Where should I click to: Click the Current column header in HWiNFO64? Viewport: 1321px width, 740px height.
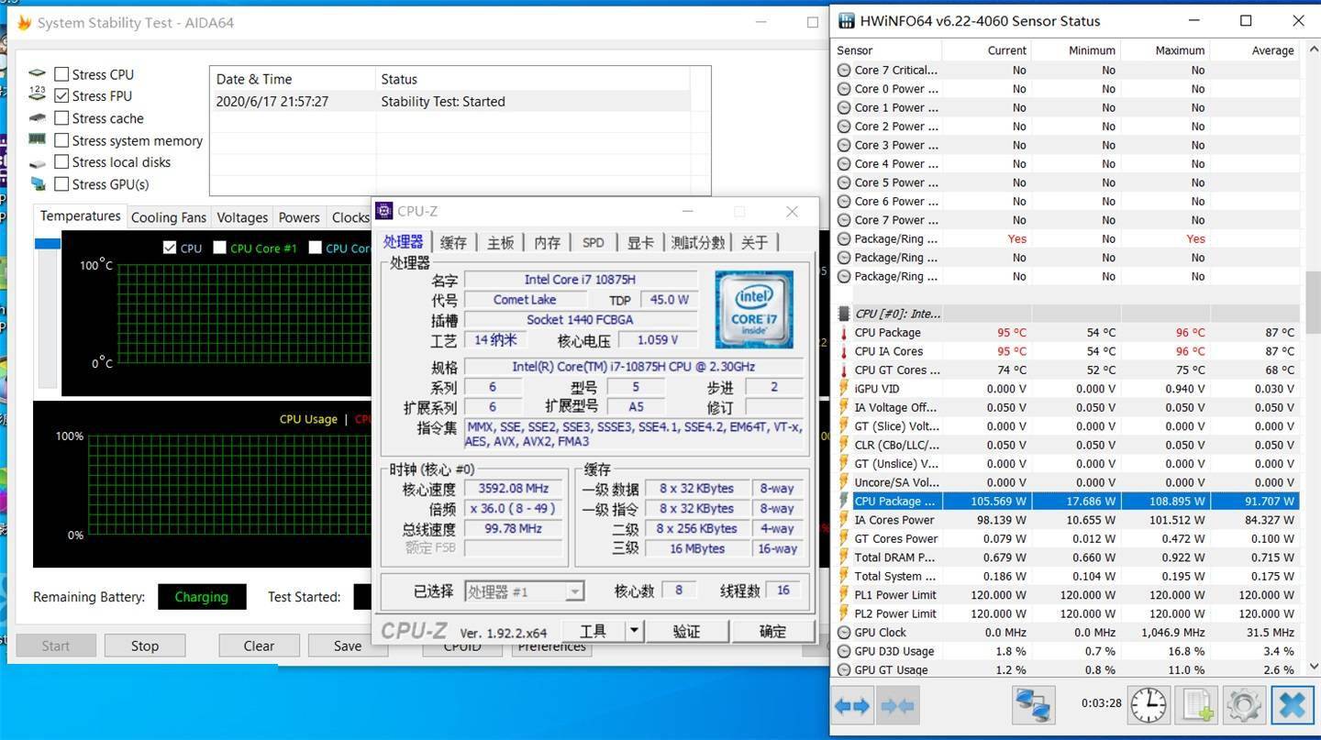click(x=986, y=50)
